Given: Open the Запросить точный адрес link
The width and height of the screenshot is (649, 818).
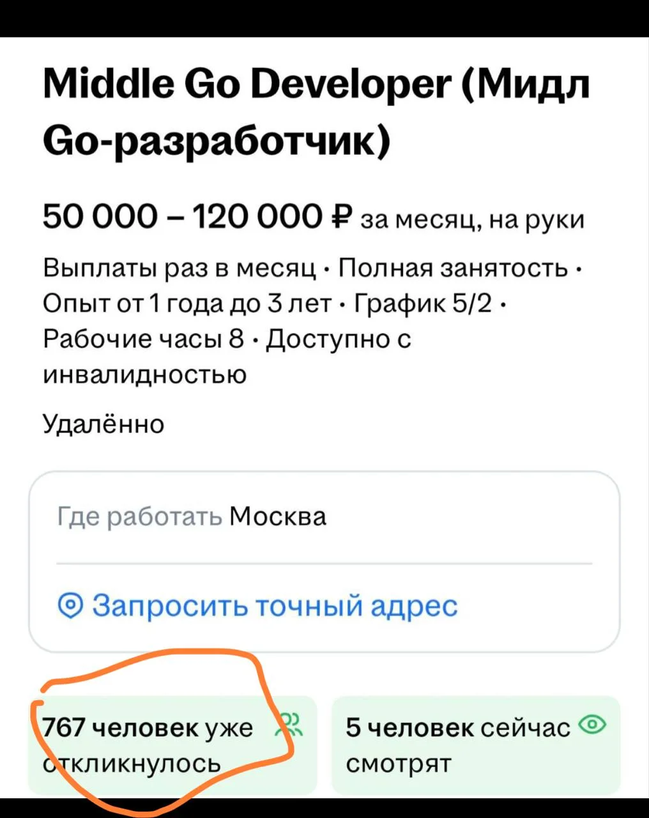Looking at the screenshot, I should click(275, 605).
